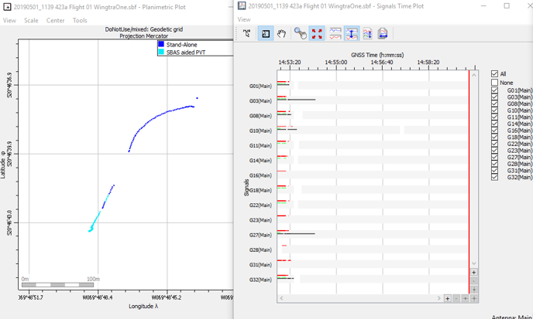The height and width of the screenshot is (319, 533).
Task: Disable the G32(Main) signal checkbox
Action: tap(495, 177)
